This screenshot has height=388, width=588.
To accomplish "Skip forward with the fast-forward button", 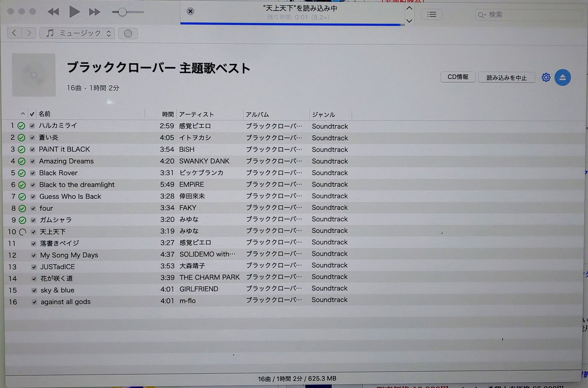I will 94,12.
